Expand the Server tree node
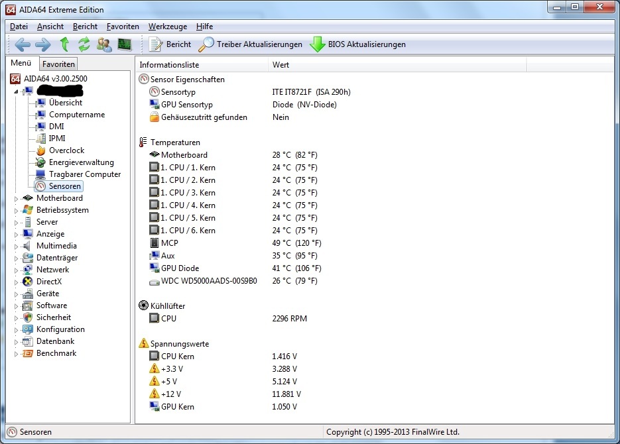 tap(16, 223)
